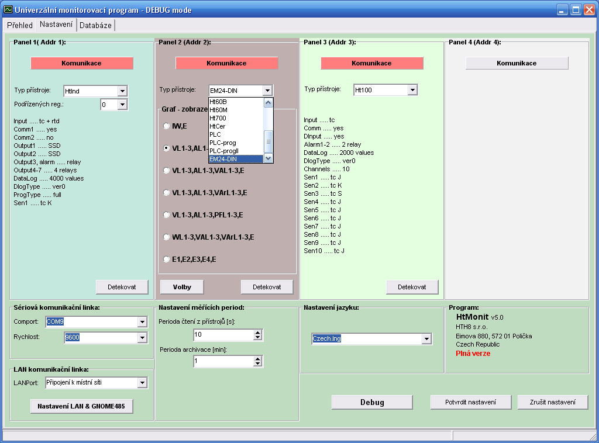Click the 'Channels ..... 10' line in Panel 3

tap(326, 169)
